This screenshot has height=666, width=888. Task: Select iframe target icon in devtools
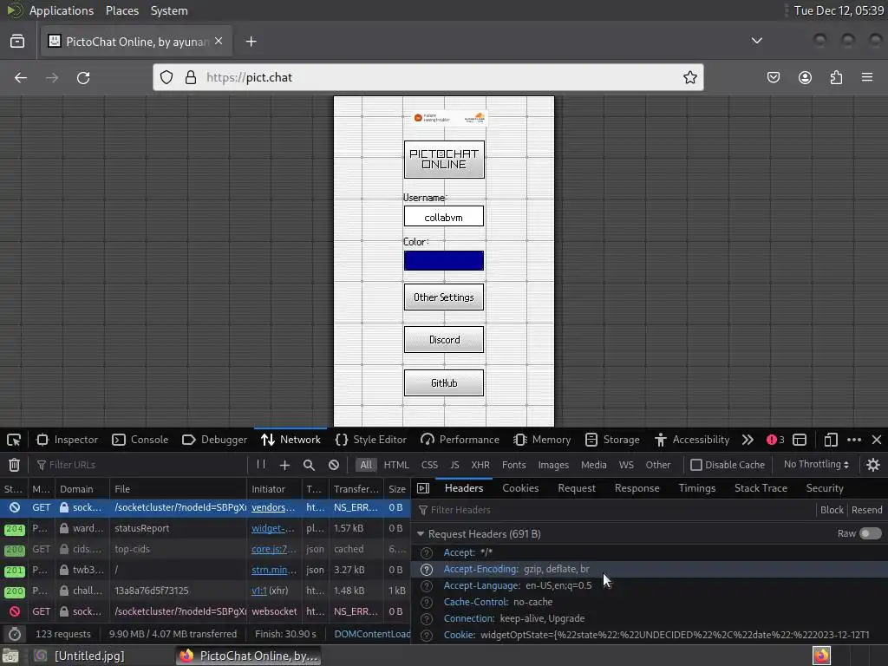[799, 440]
